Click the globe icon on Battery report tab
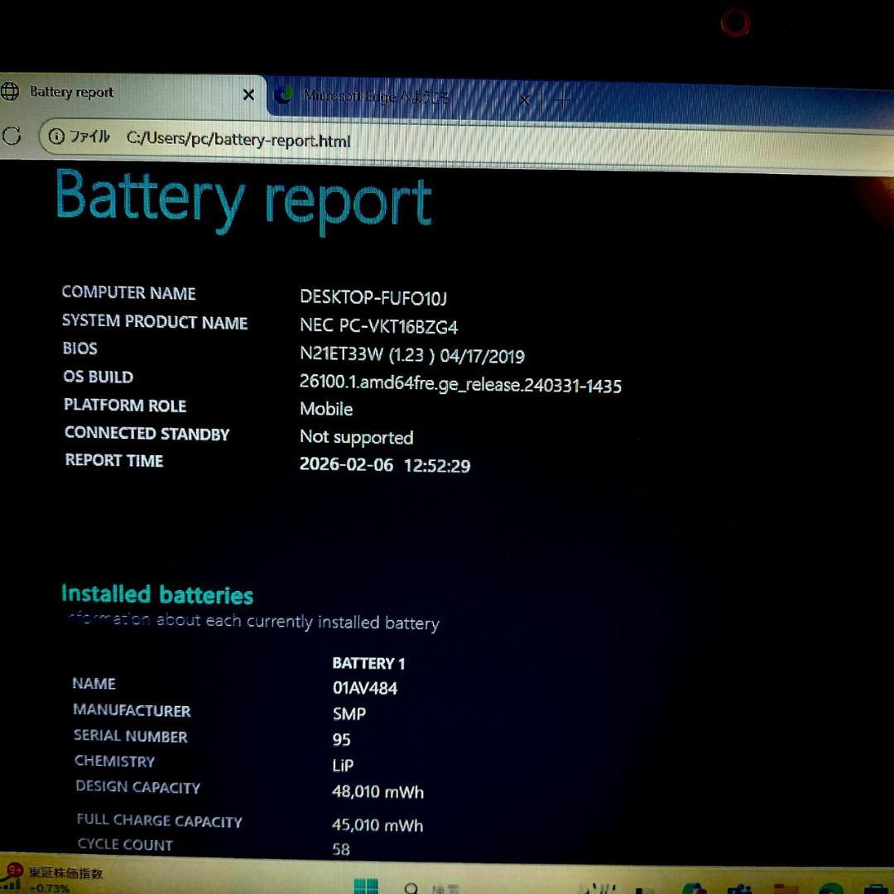894x894 pixels. pyautogui.click(x=12, y=92)
